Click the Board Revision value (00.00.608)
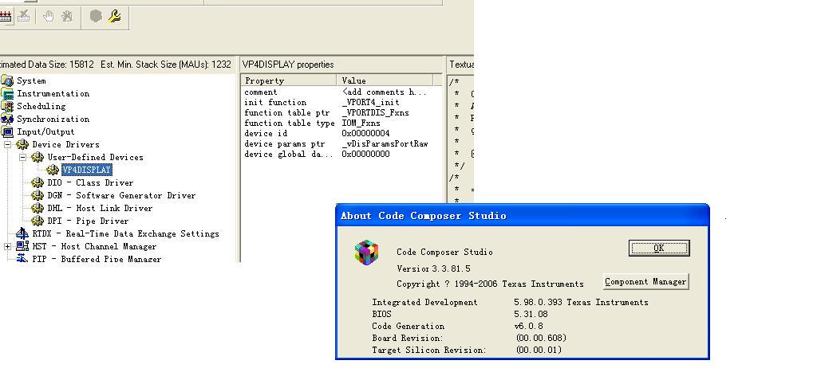This screenshot has height=380, width=817. point(541,338)
